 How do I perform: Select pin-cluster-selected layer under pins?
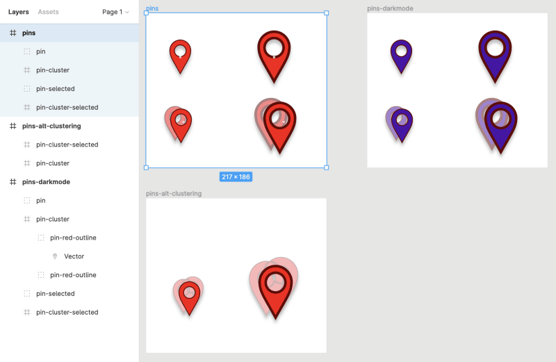[x=69, y=108]
